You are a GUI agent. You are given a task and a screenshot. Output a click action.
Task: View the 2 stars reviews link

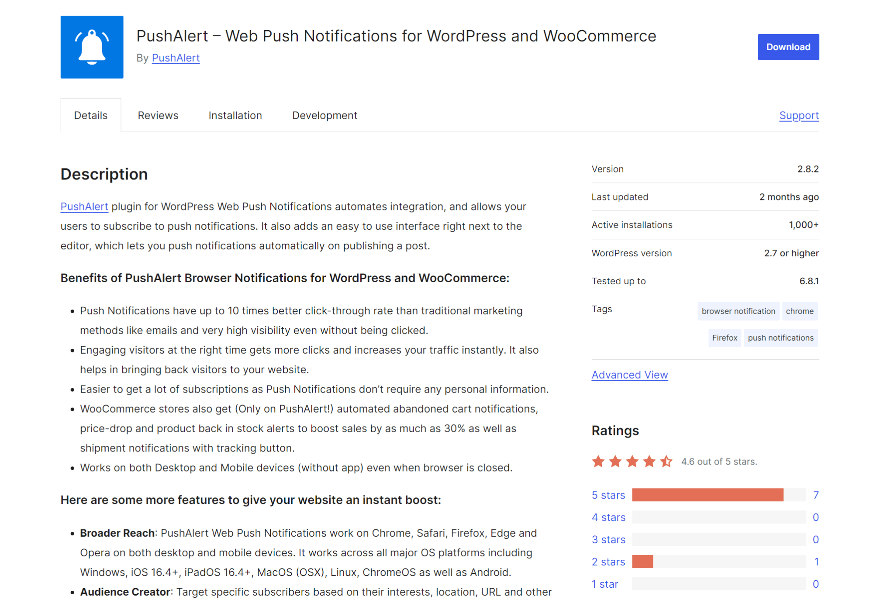(608, 562)
